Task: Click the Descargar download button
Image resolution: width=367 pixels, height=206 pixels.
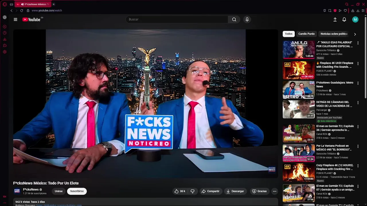Action: 235,191
